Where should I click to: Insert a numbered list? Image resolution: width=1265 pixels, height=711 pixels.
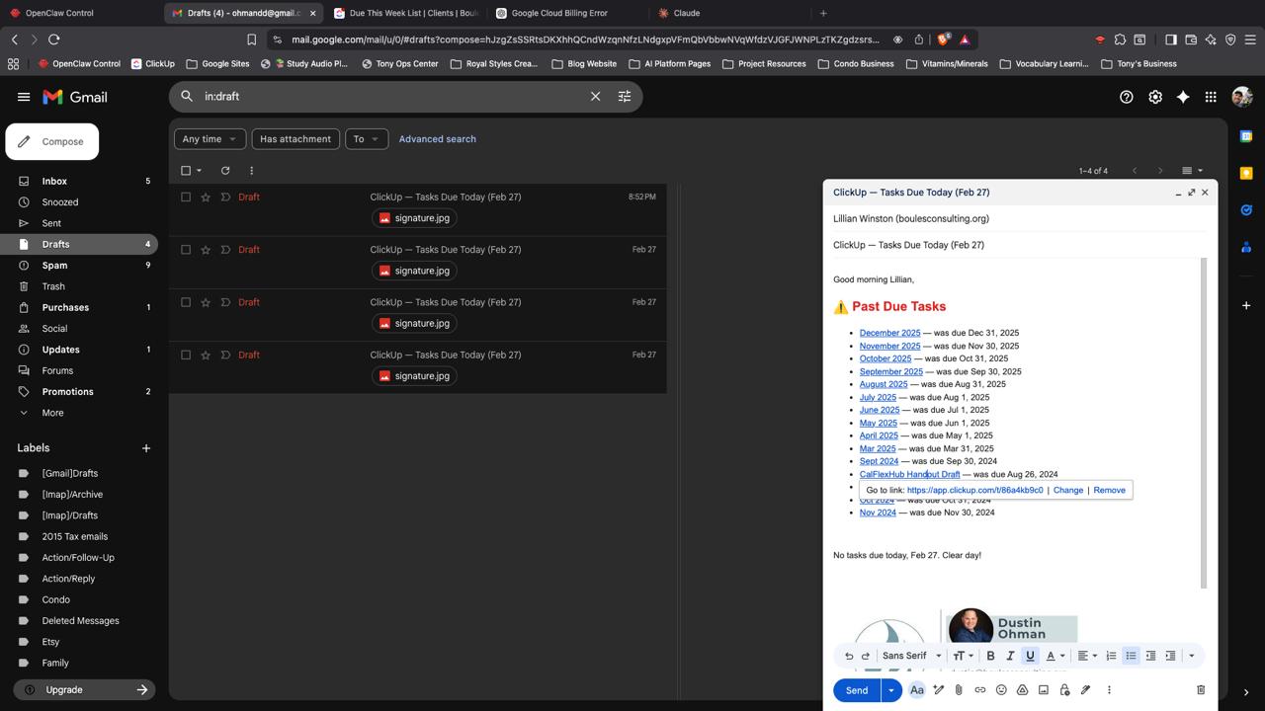click(1111, 656)
